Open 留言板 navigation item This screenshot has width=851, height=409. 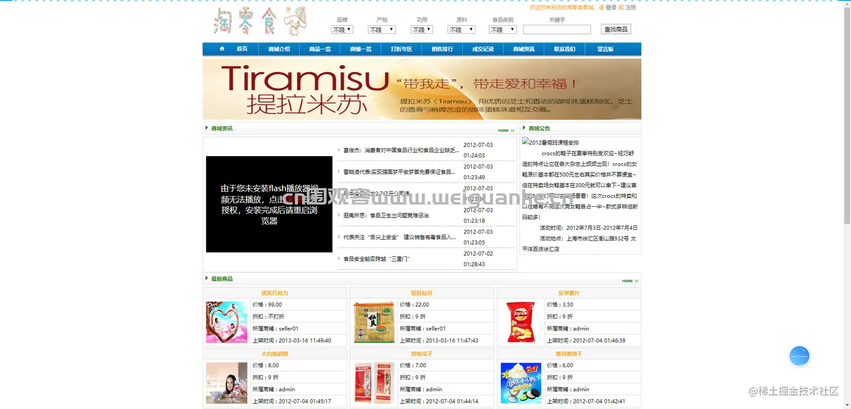pyautogui.click(x=606, y=49)
